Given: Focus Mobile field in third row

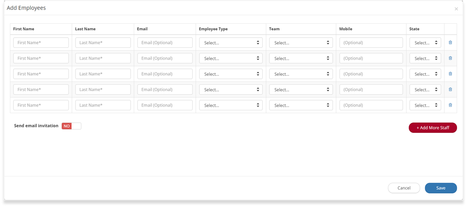Looking at the screenshot, I should [371, 74].
